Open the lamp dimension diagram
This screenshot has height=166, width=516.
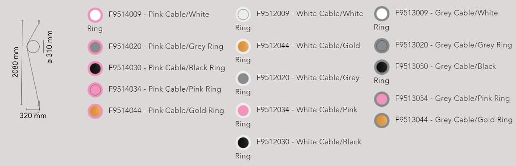click(32, 69)
